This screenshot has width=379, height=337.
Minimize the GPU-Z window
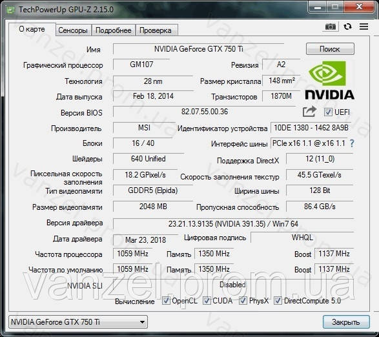(x=318, y=7)
